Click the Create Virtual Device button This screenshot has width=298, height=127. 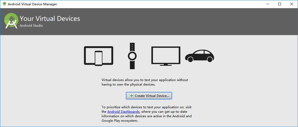pyautogui.click(x=149, y=96)
